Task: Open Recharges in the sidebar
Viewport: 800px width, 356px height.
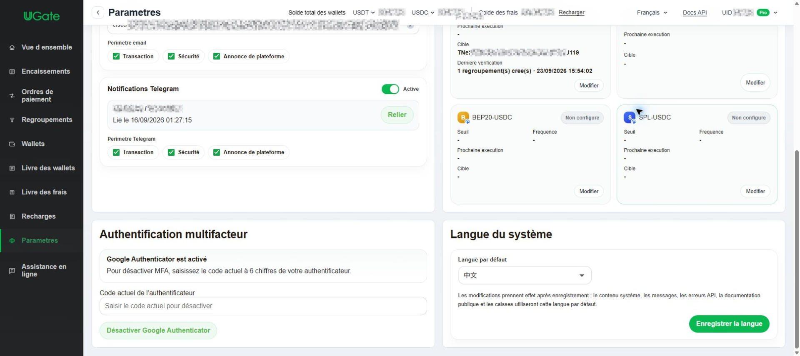Action: pyautogui.click(x=42, y=217)
